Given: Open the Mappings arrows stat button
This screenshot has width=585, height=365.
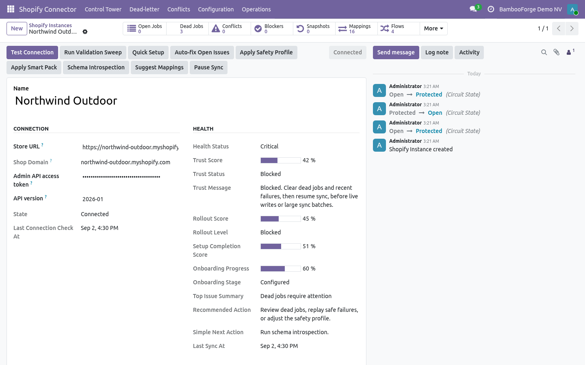Looking at the screenshot, I should click(x=356, y=29).
